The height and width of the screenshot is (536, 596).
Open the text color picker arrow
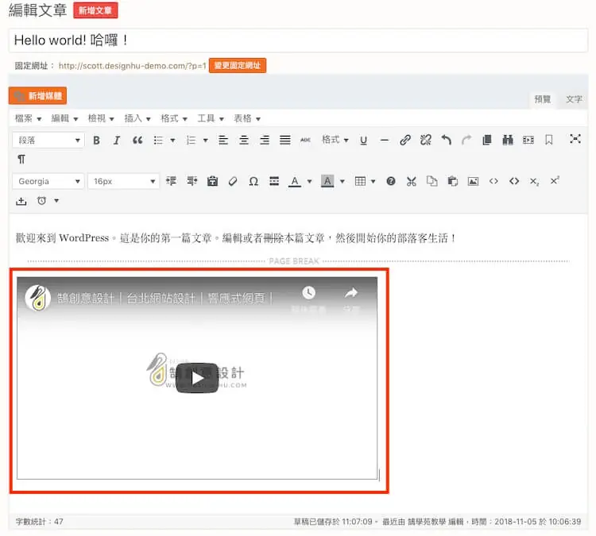point(309,182)
